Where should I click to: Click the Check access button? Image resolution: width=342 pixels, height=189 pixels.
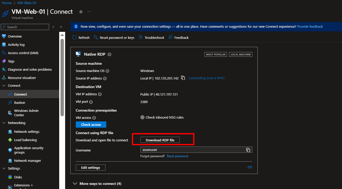(91, 125)
